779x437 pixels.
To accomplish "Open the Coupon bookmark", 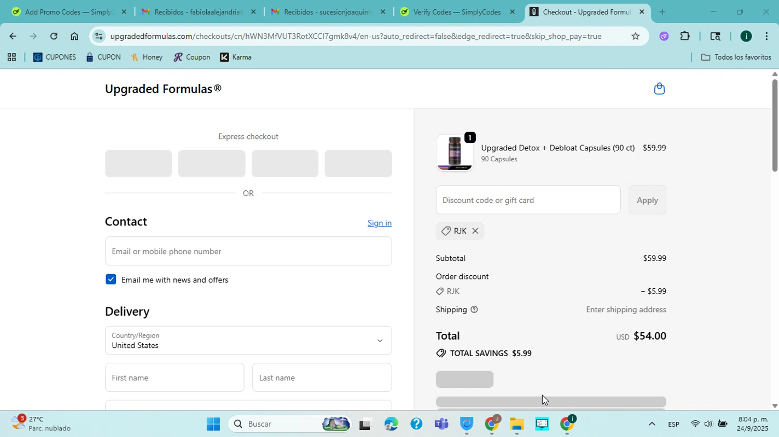I will coord(192,58).
